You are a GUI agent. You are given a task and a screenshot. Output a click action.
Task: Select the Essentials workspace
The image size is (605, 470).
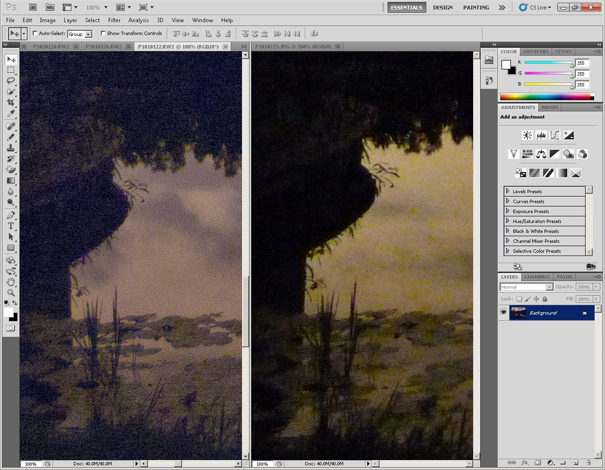tap(406, 8)
